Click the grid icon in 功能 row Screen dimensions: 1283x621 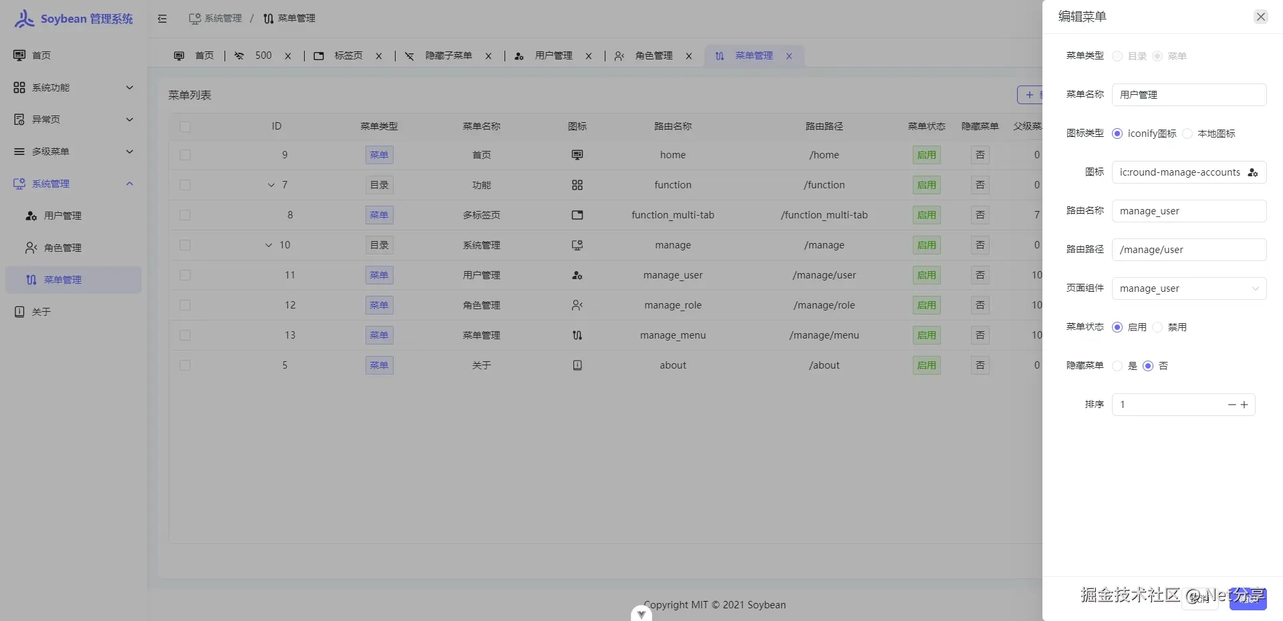pyautogui.click(x=577, y=185)
